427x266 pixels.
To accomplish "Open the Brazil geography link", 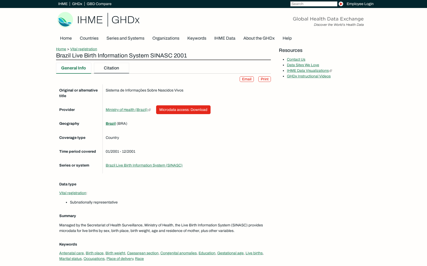I will point(111,124).
